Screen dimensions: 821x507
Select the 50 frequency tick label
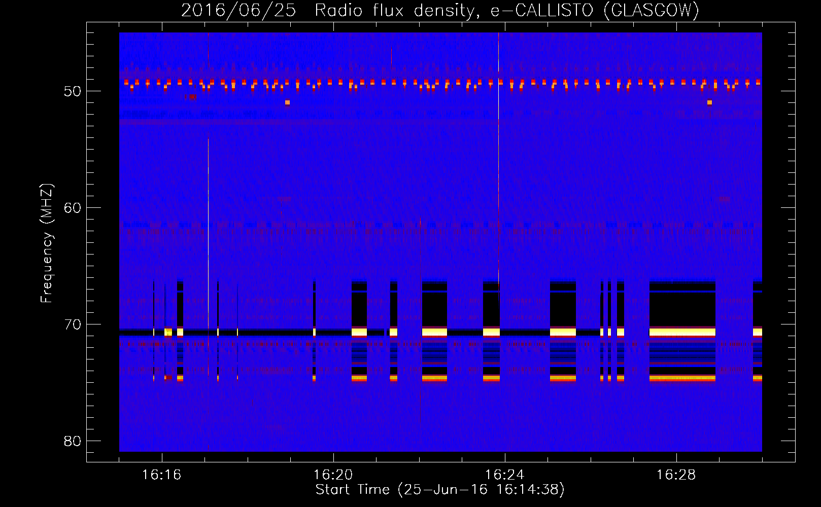[73, 92]
